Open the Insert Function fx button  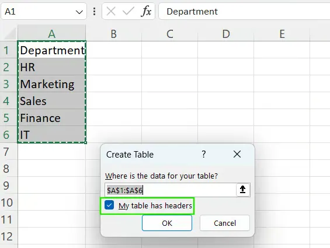(x=146, y=11)
